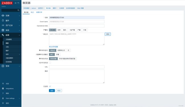The width and height of the screenshot is (185, 107).
Task: Click the Monitoring eye icon
Action: coord(3,16)
